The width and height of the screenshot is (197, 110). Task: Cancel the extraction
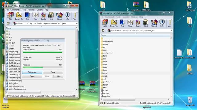pyautogui.click(x=32, y=76)
